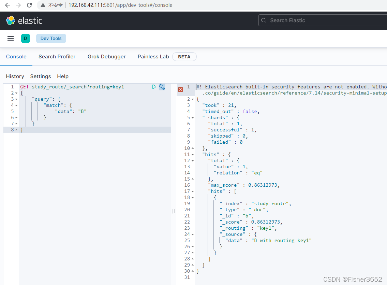This screenshot has height=285, width=387.
Task: Collapse the "query" block on request line 3
Action: pyautogui.click(x=16, y=99)
